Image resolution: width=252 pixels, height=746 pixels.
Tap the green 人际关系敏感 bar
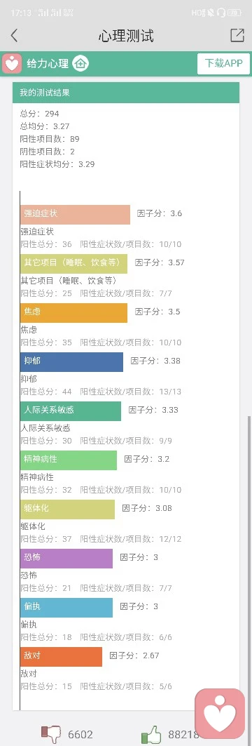pyautogui.click(x=70, y=411)
